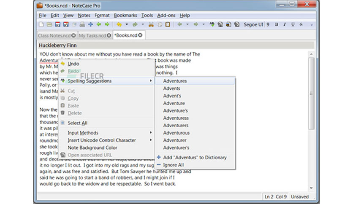Click the printer icon in toolbar

pos(82,24)
